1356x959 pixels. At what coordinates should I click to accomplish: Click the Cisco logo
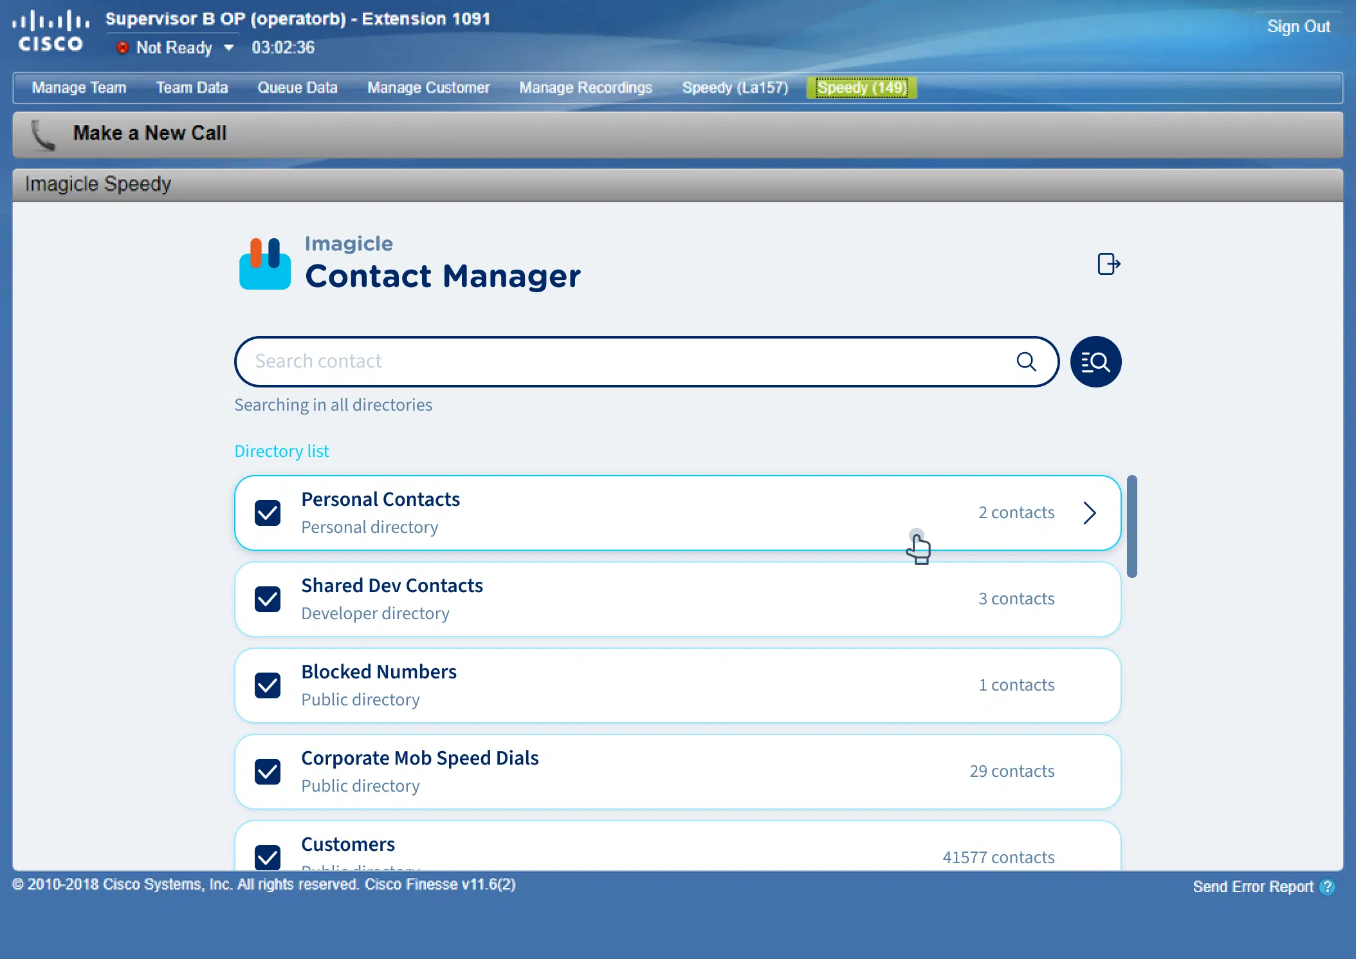point(50,31)
